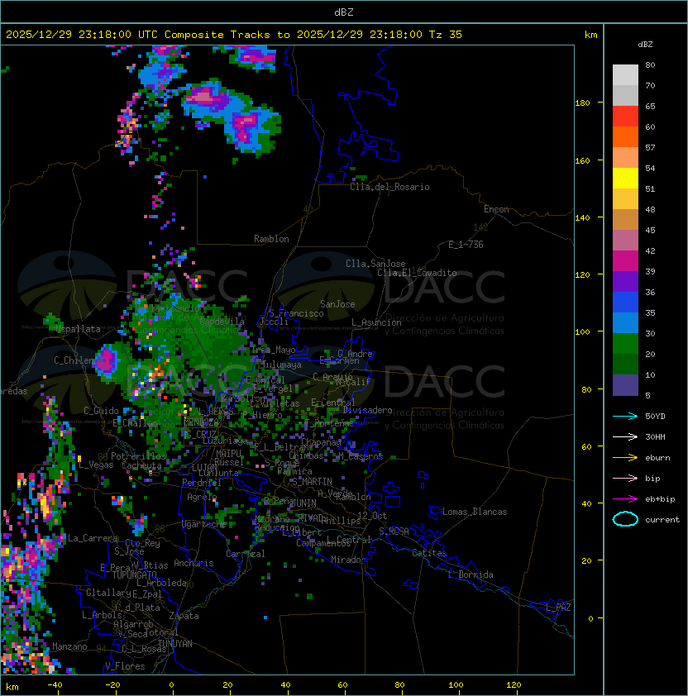Click the 'V_Flores' map label
688x696 pixels.
pos(125,666)
